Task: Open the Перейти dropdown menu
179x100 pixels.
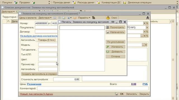Action: pyautogui.click(x=84, y=18)
